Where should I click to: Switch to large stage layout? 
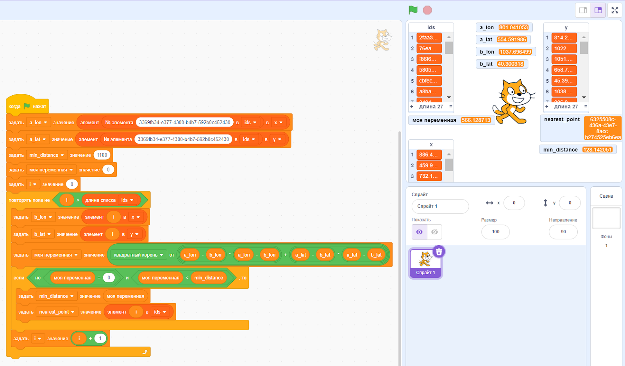coord(598,10)
